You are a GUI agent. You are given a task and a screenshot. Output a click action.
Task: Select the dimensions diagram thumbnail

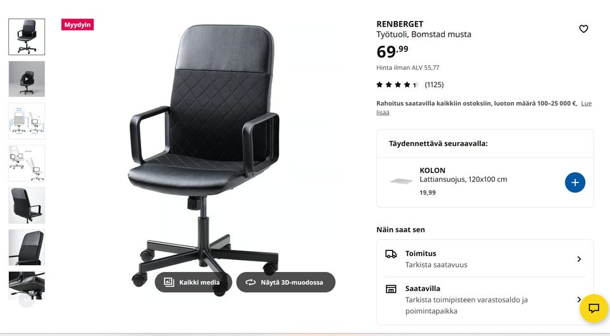point(27,121)
